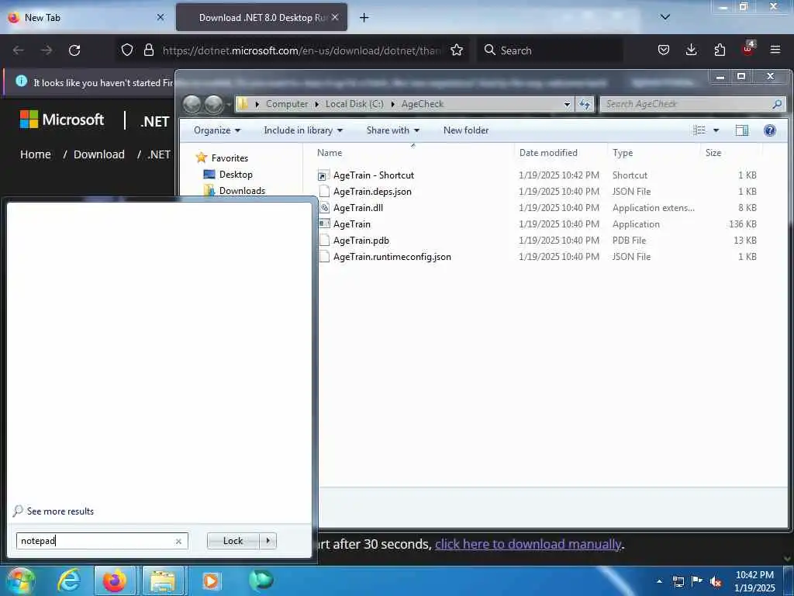The width and height of the screenshot is (794, 596).
Task: Click Search AgeCheck field
Action: click(692, 104)
